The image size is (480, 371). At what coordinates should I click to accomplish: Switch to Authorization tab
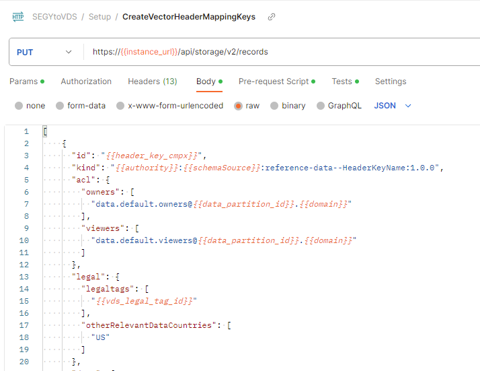pyautogui.click(x=86, y=81)
